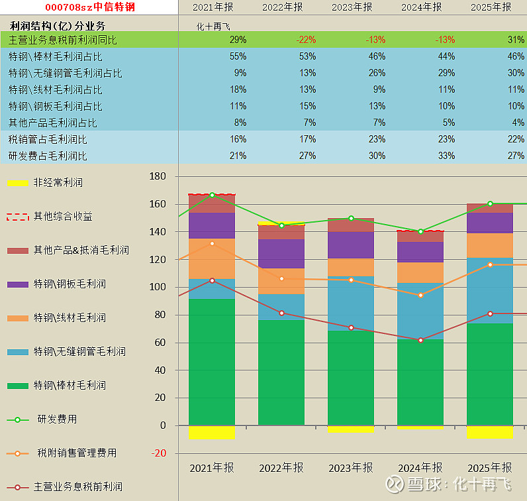Click the blue 特钢\无缝钢管毛利润 legend swatch
Image resolution: width=527 pixels, height=501 pixels.
(x=18, y=353)
